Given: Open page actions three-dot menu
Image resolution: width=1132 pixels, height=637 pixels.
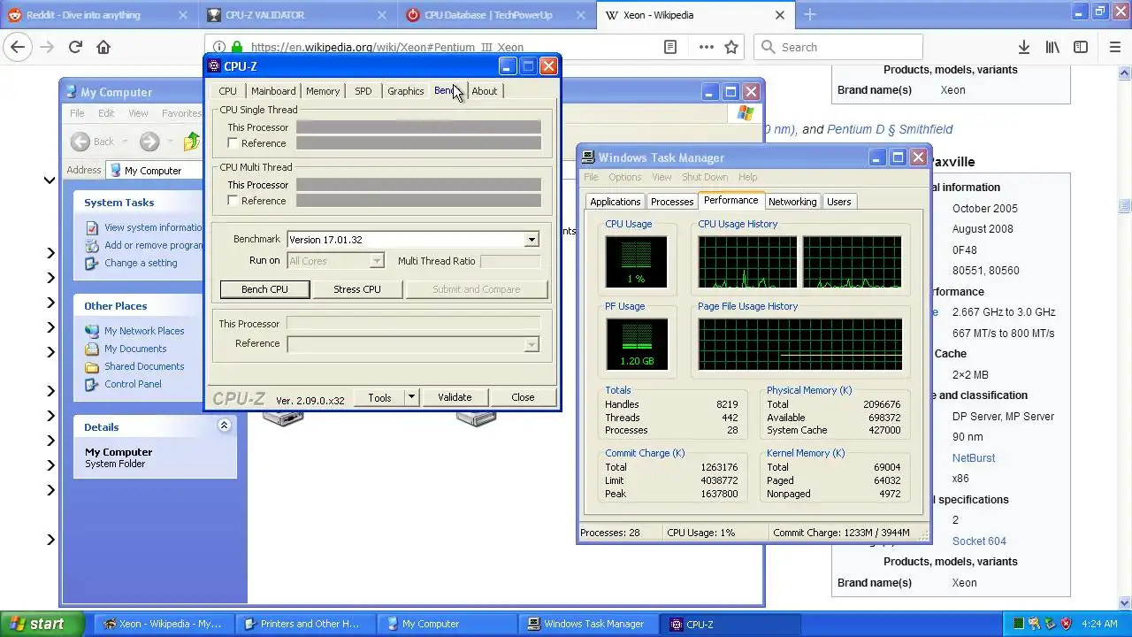Looking at the screenshot, I should (x=706, y=47).
